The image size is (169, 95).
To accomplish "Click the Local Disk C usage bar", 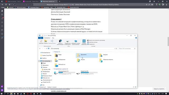I will (67, 73).
